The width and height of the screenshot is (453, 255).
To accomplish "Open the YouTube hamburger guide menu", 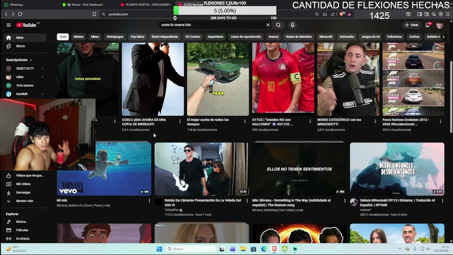I will click(x=8, y=25).
